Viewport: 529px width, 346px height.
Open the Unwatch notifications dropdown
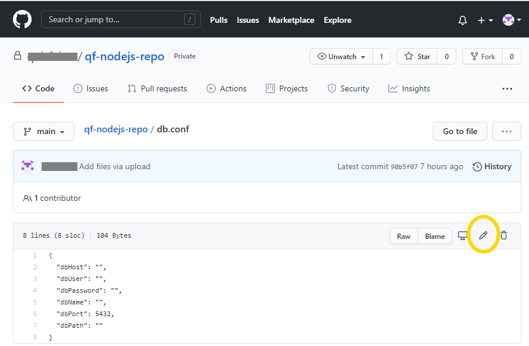pos(341,56)
